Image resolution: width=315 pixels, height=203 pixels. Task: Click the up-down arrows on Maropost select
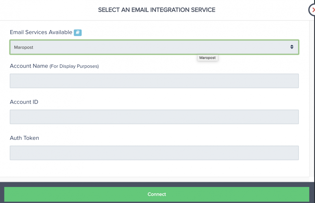click(292, 47)
